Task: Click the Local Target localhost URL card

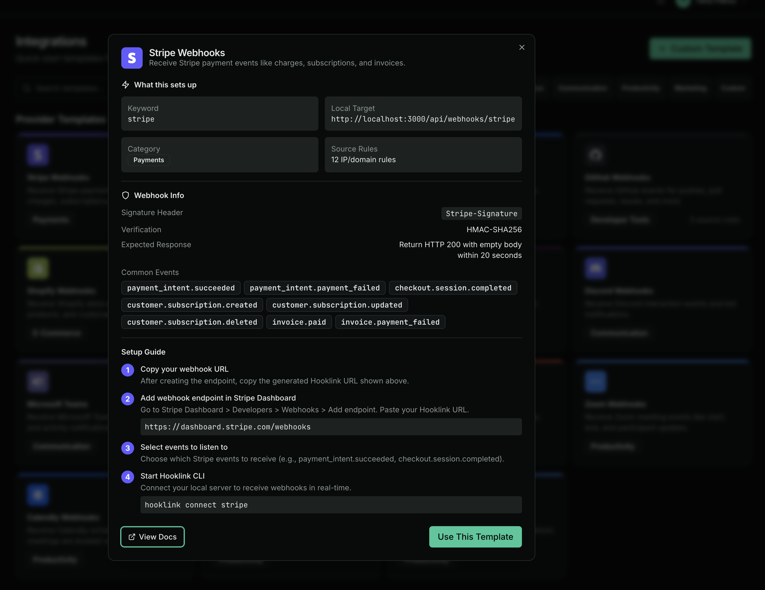Action: 423,114
